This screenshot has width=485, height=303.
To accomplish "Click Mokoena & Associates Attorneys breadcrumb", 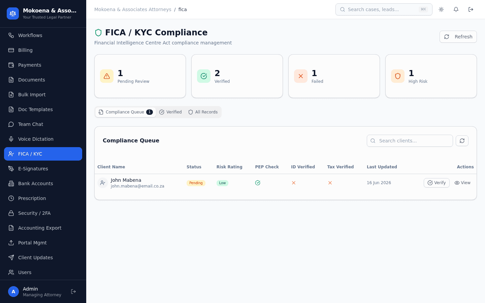I will [133, 9].
